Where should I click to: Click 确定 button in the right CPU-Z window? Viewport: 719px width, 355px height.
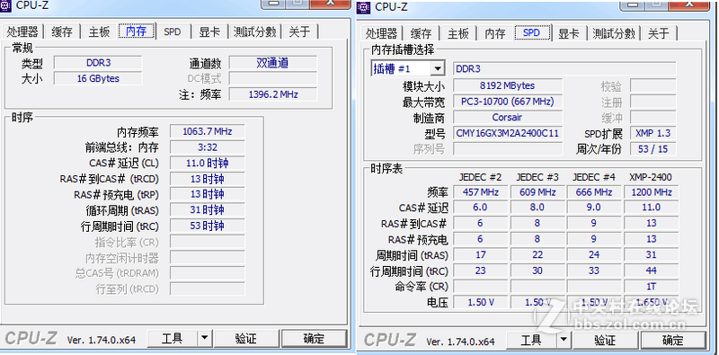pos(673,341)
